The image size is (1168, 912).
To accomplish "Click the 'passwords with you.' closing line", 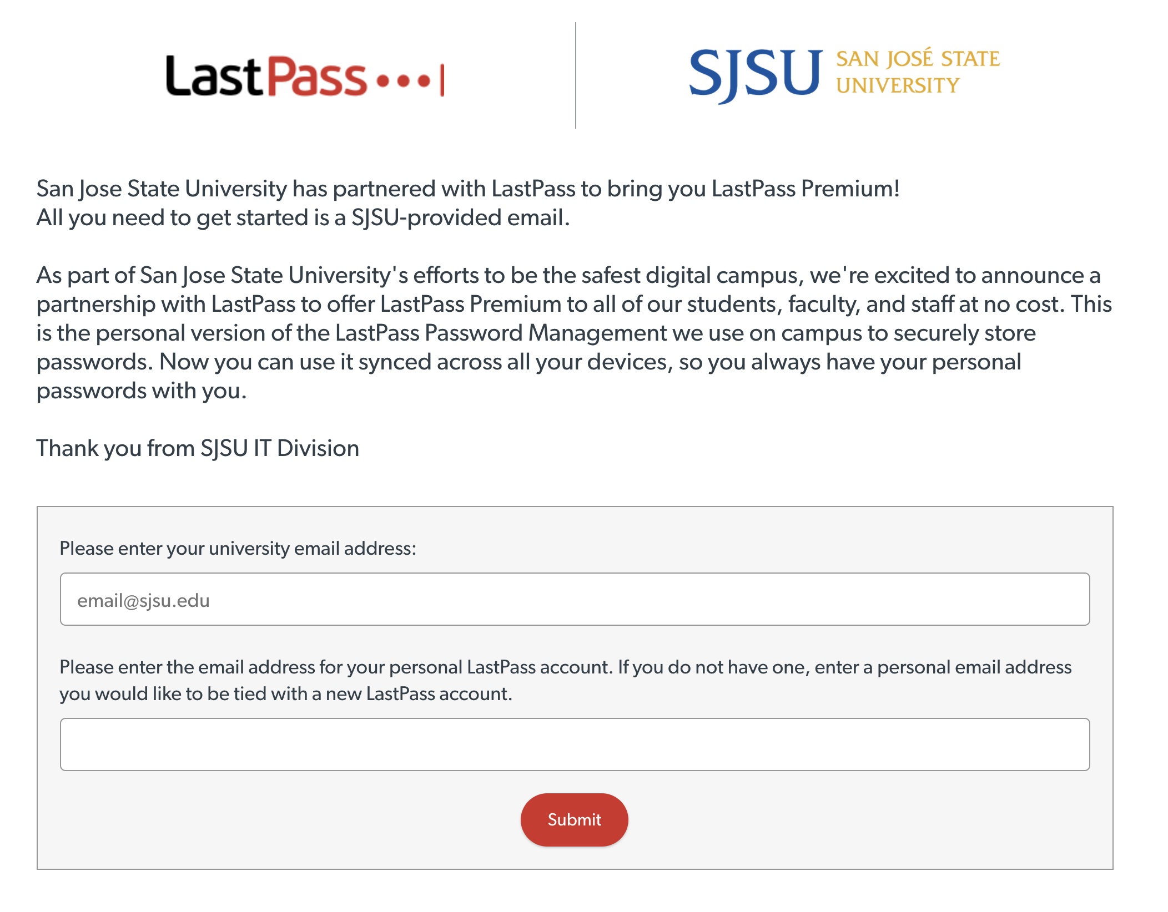I will click(x=142, y=391).
